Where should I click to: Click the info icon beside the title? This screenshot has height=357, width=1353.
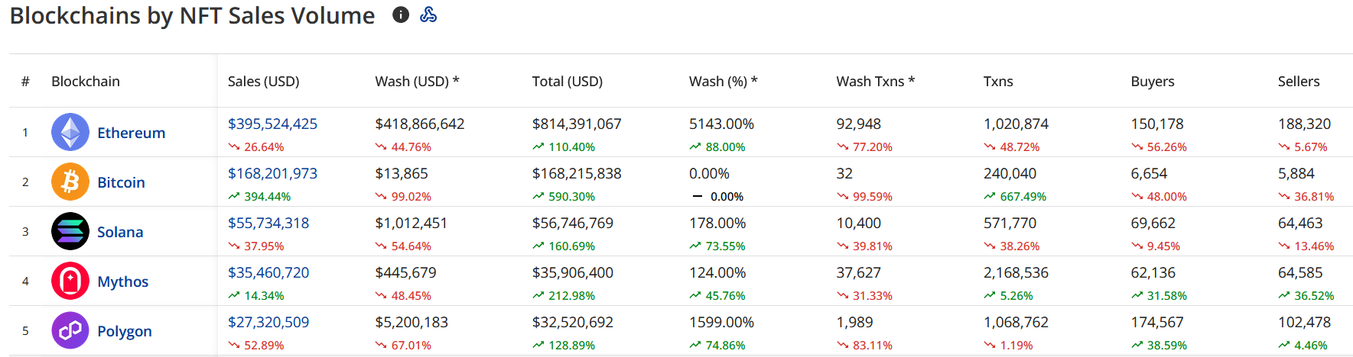[x=401, y=14]
